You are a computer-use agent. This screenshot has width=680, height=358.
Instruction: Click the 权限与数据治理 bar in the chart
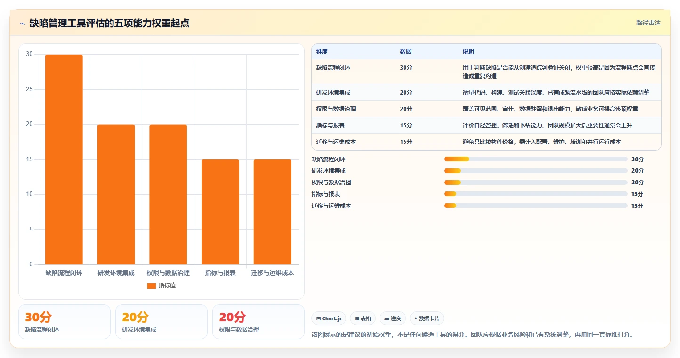[168, 194]
